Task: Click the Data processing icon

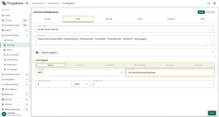Action: click(x=3, y=85)
